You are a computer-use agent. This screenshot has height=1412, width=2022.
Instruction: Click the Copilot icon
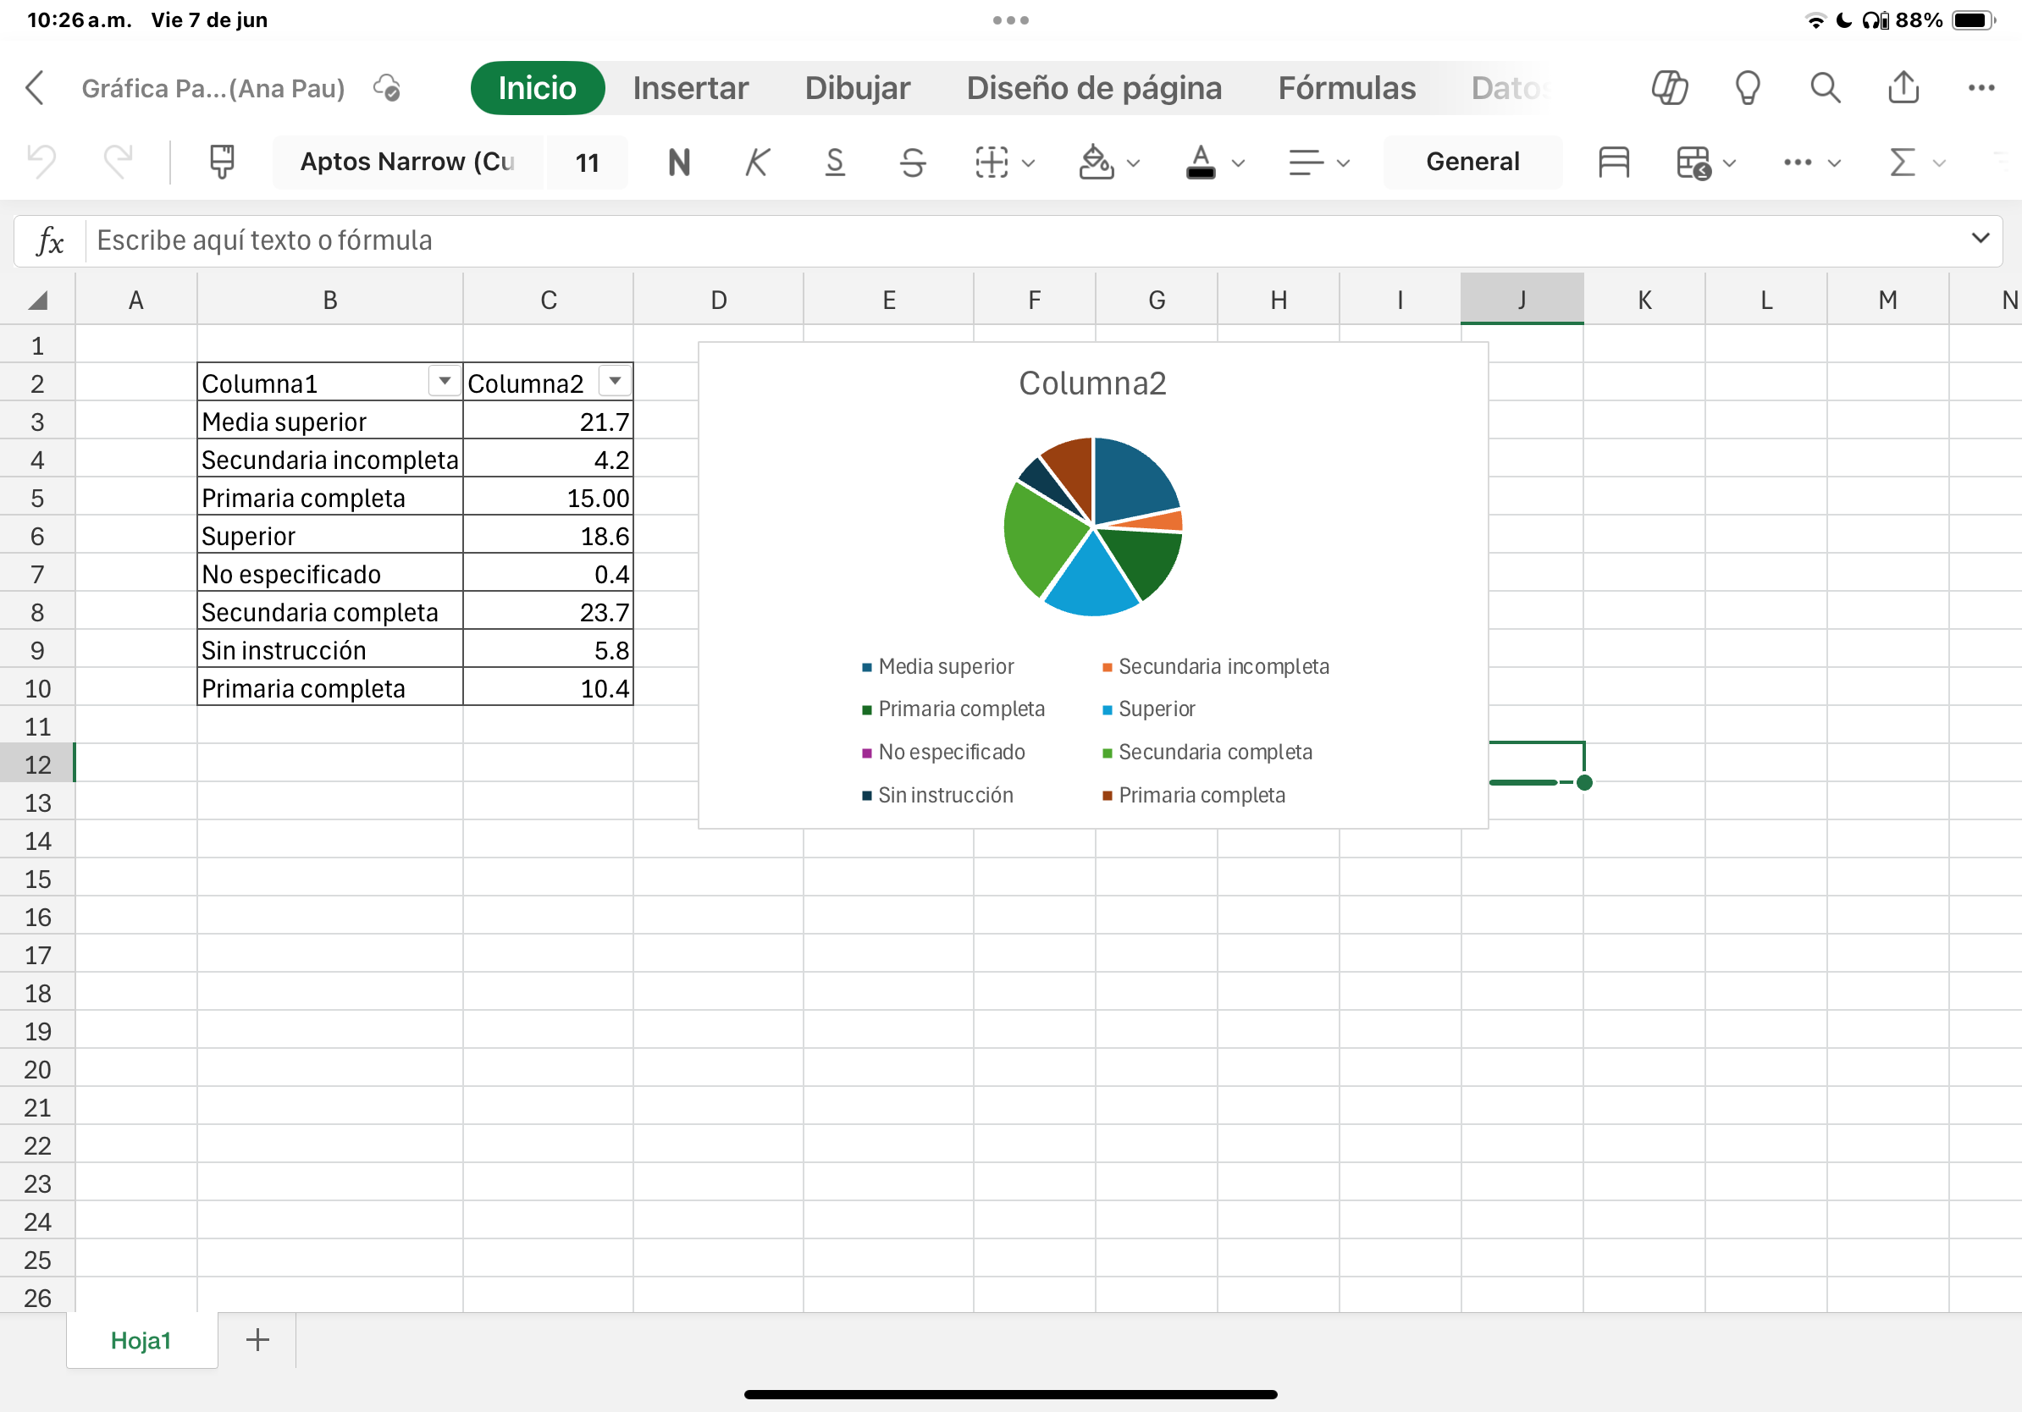[x=1669, y=88]
